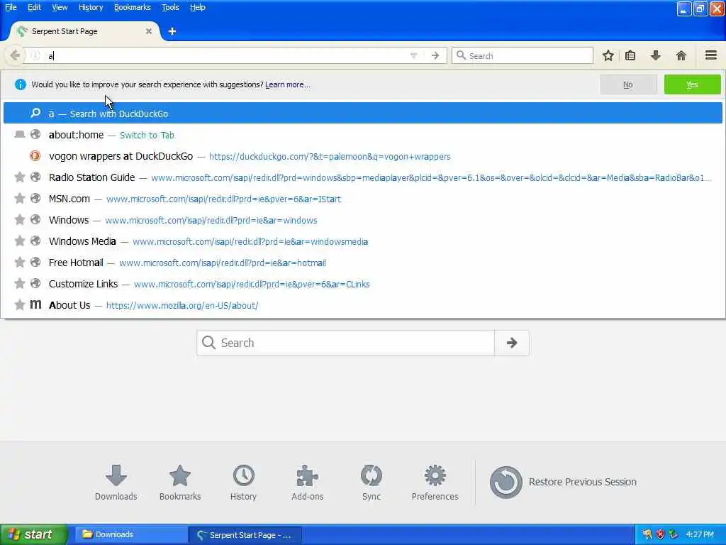Open the Edit menu
This screenshot has width=726, height=545.
[x=34, y=7]
